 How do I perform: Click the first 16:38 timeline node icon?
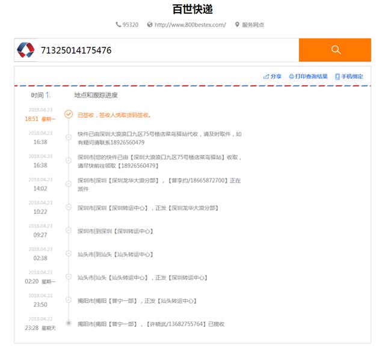[x=69, y=137]
